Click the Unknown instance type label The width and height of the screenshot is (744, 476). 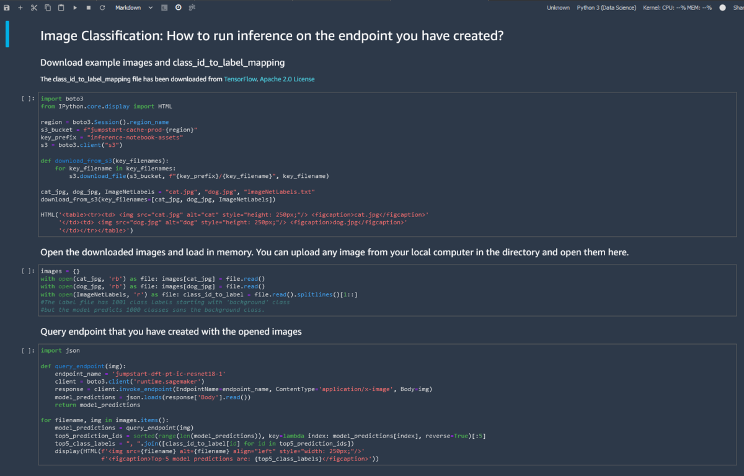pyautogui.click(x=558, y=7)
